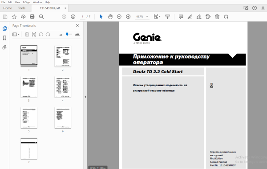Go to next page arrow icon
The height and width of the screenshot is (169, 267).
[x=73, y=16]
